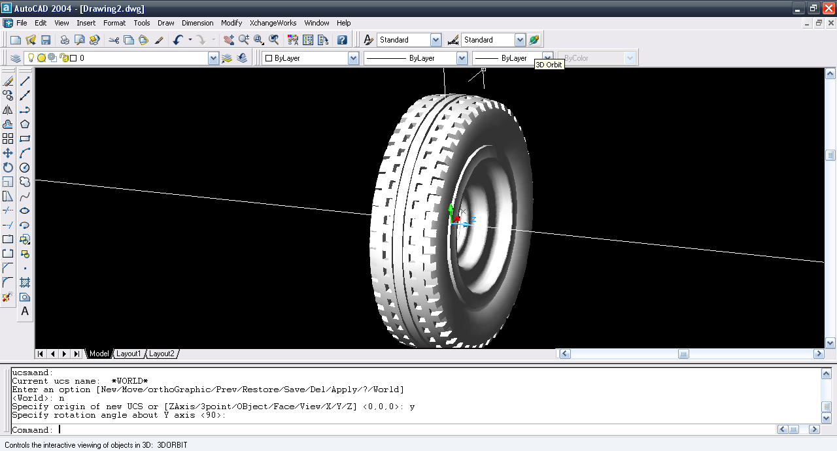Click command window scroll up arrow
Viewport: 837px width, 451px height.
[826, 373]
